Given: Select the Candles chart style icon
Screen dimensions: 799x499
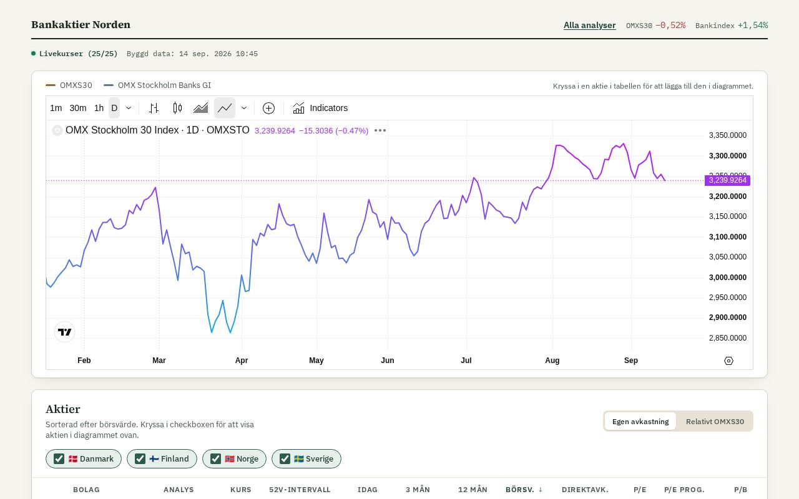Looking at the screenshot, I should pyautogui.click(x=177, y=108).
